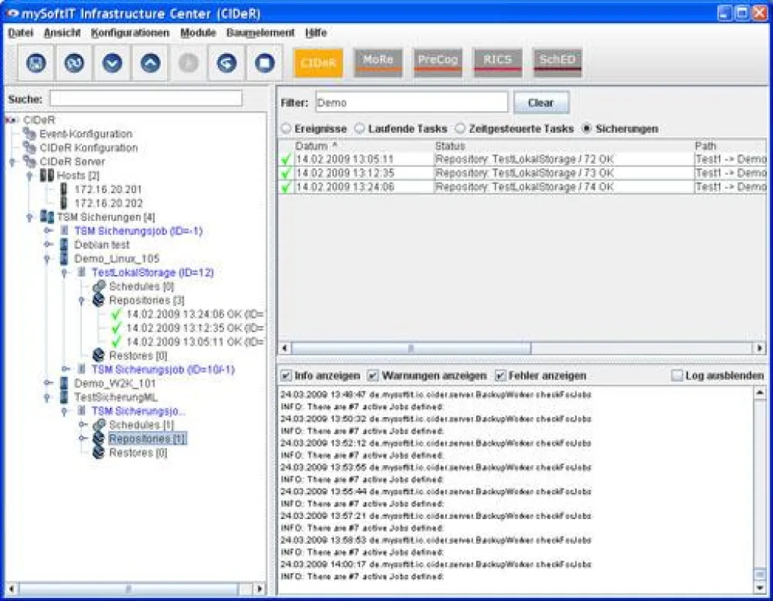This screenshot has width=773, height=601.
Task: Click the TestSicherungML node icon
Action: pos(64,397)
